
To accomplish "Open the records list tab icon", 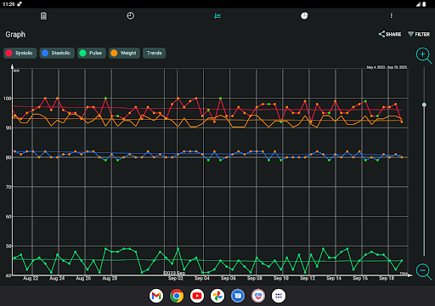I will (x=43, y=16).
